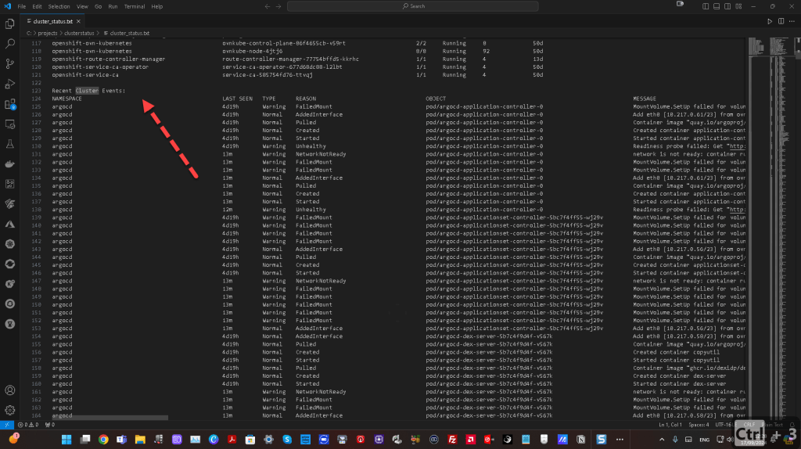Go back with the navigation arrow
Screen dimensions: 801x449
coord(268,6)
